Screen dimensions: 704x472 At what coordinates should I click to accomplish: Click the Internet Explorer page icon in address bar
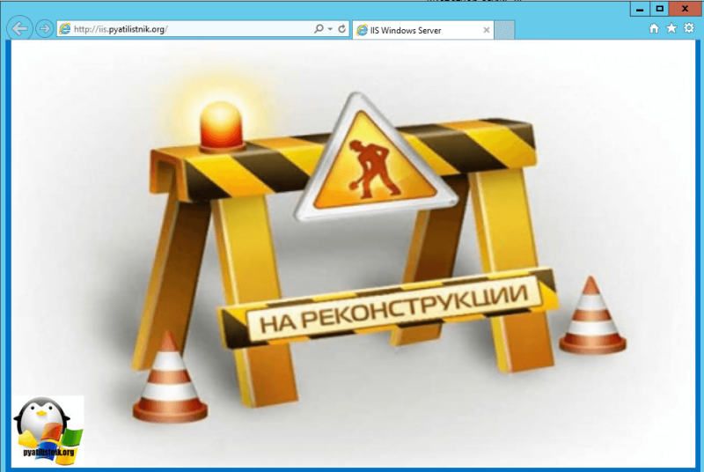[x=65, y=29]
